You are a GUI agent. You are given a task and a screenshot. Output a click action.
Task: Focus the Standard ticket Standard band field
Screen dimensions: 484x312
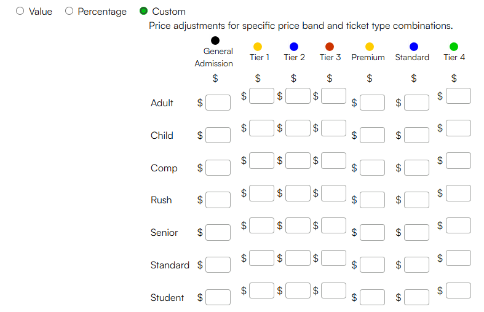(x=416, y=265)
